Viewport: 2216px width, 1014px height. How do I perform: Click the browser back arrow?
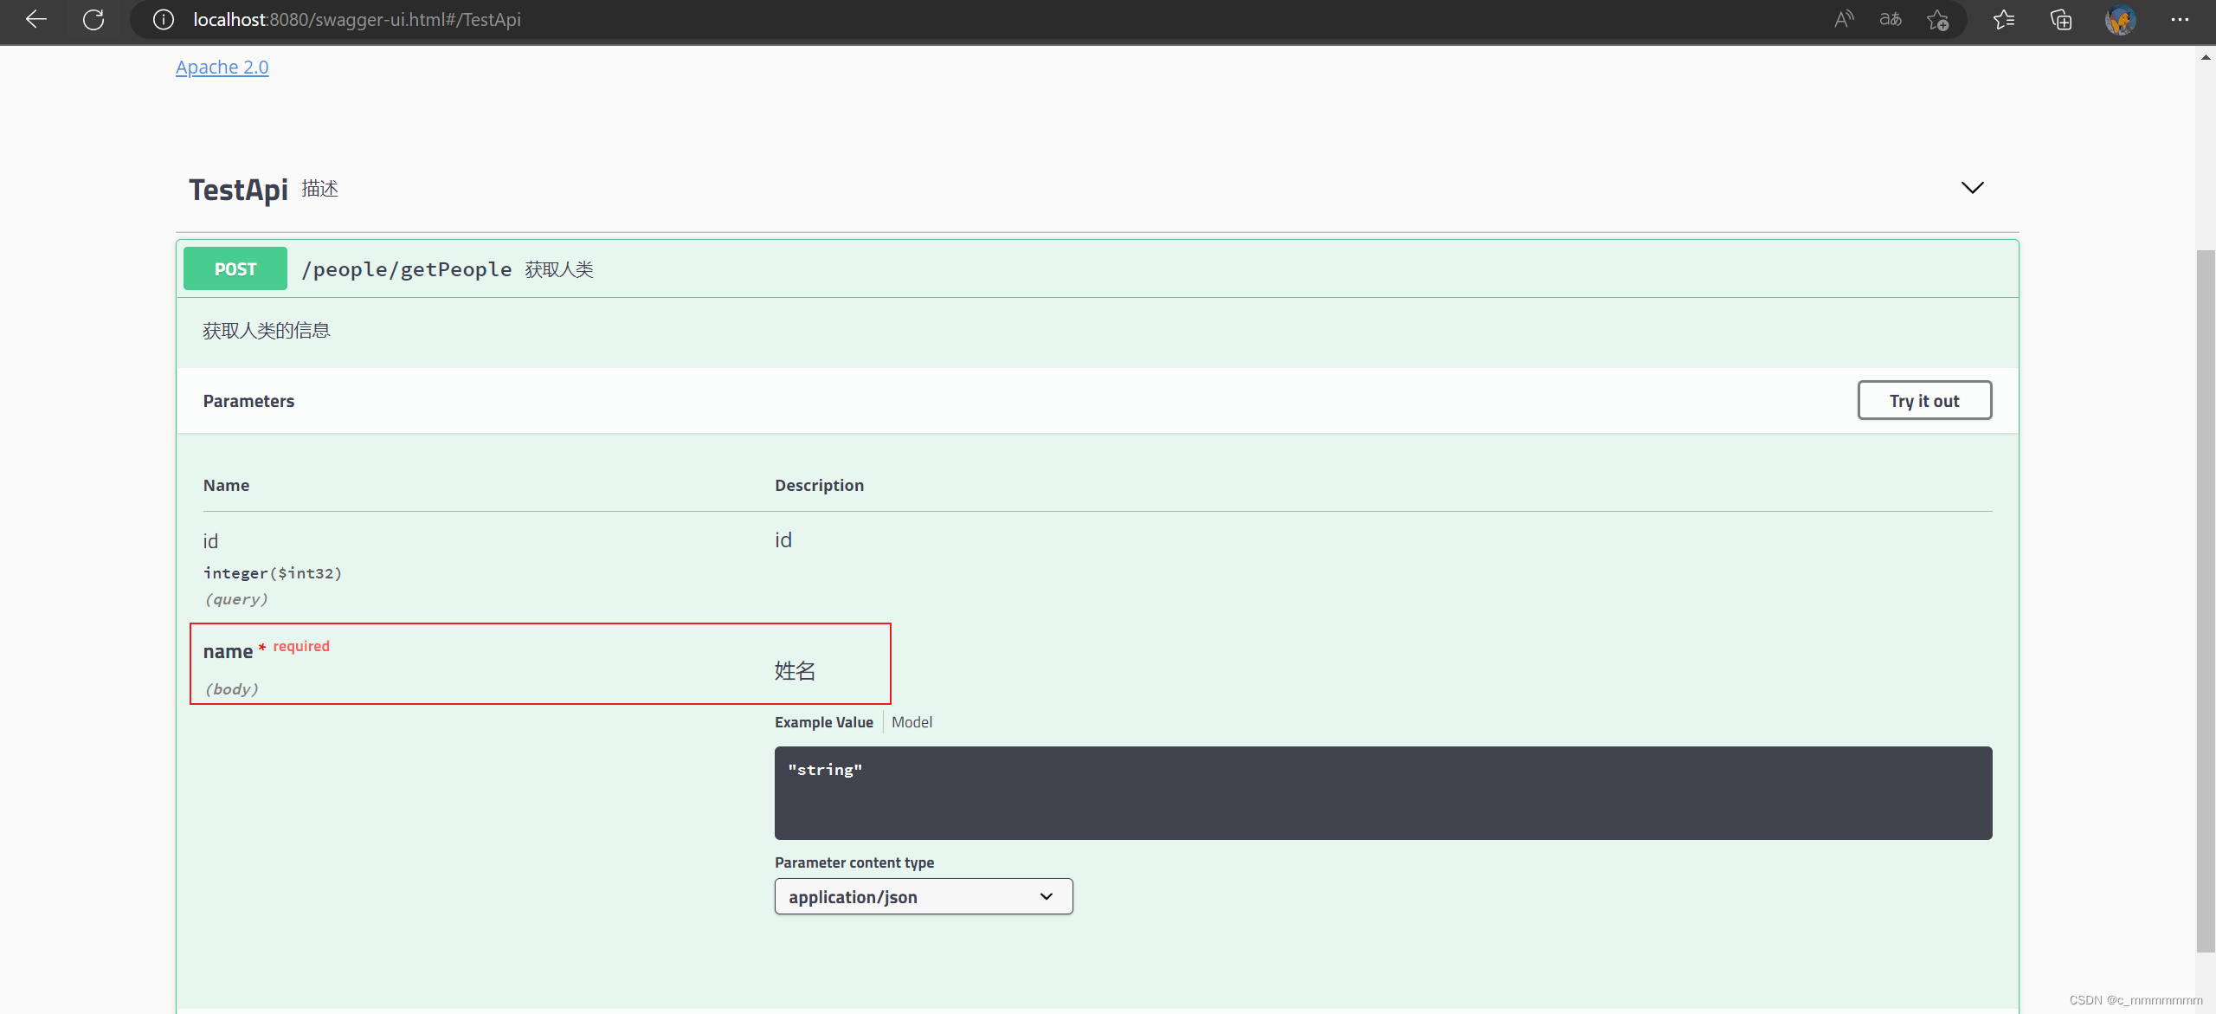point(36,19)
